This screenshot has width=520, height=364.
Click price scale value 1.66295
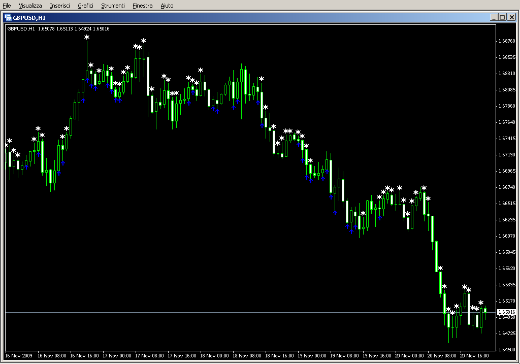[x=507, y=220]
